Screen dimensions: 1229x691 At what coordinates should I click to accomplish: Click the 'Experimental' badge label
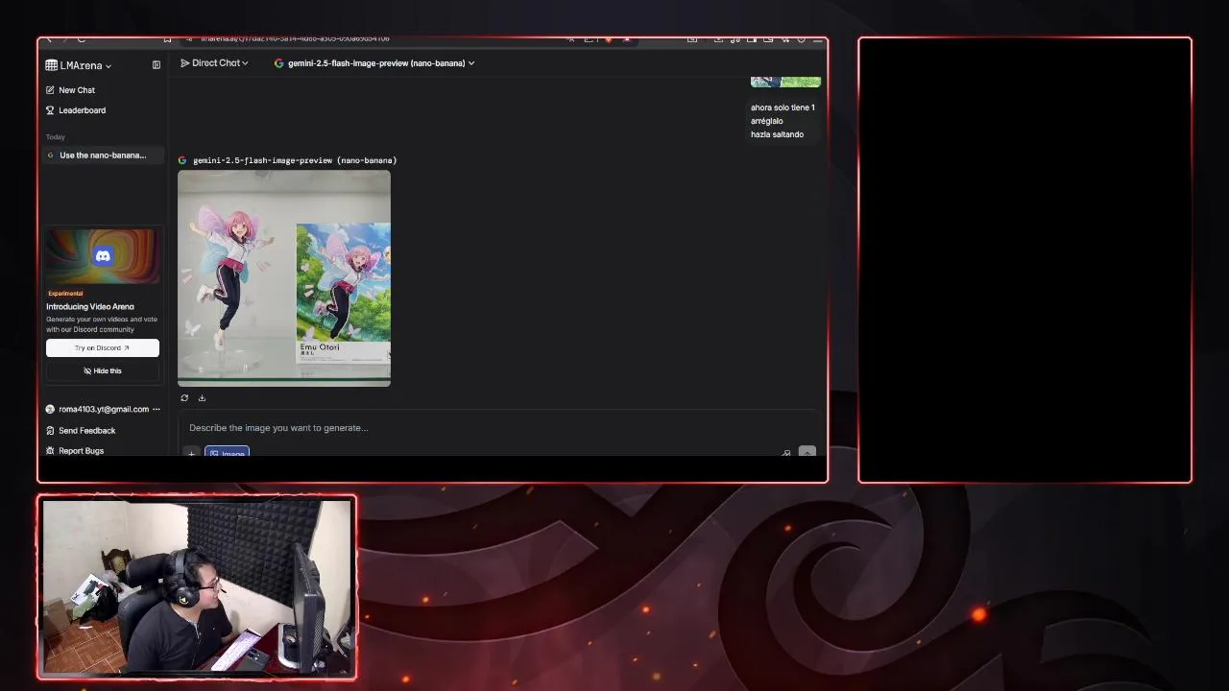pos(65,294)
